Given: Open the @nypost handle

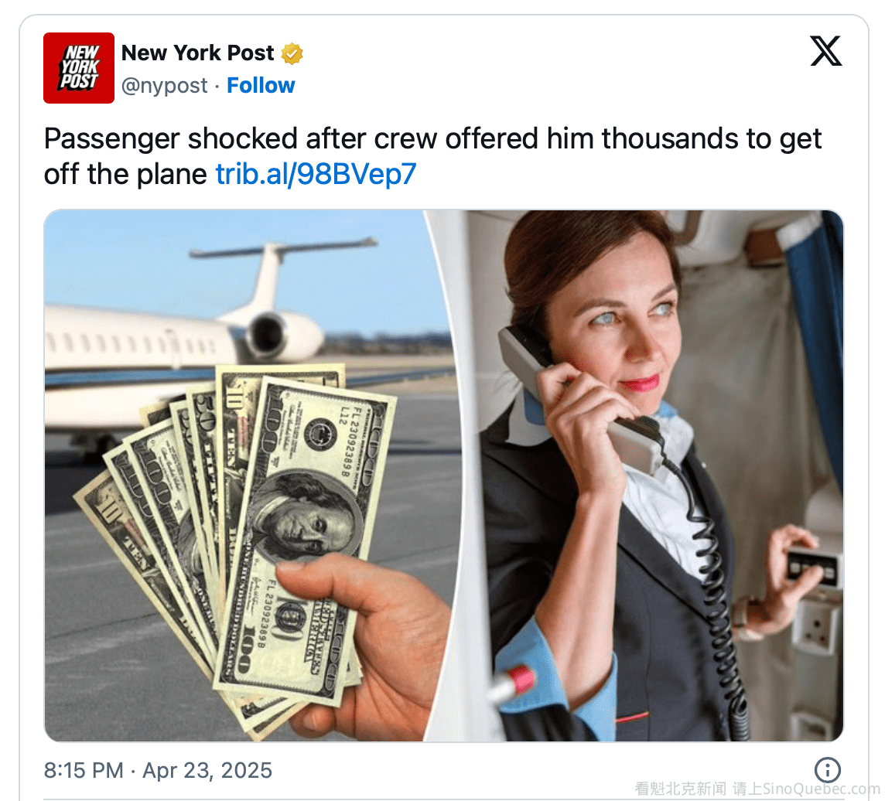Looking at the screenshot, I should (164, 86).
